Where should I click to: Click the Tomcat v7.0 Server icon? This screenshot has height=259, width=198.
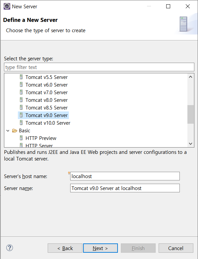(x=21, y=92)
